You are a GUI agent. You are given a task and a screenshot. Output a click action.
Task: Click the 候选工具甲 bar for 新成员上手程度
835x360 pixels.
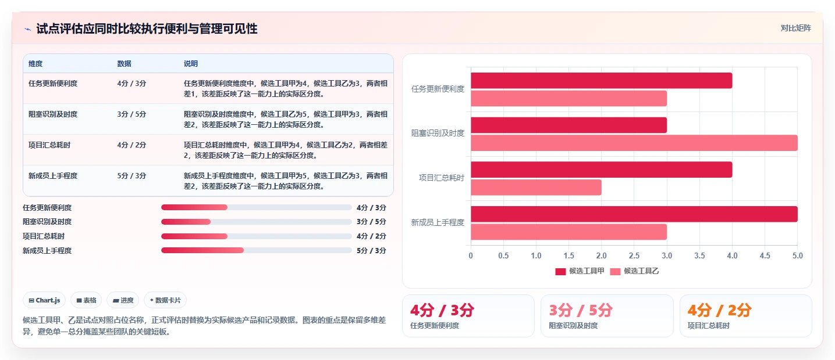[x=634, y=214]
